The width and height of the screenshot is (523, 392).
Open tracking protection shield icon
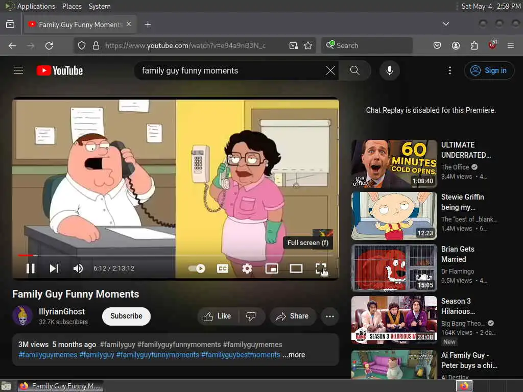click(x=81, y=45)
